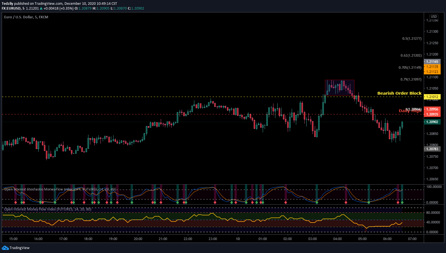Image resolution: width=446 pixels, height=253 pixels.
Task: Click the 1.20650 price axis label
Action: click(x=432, y=179)
